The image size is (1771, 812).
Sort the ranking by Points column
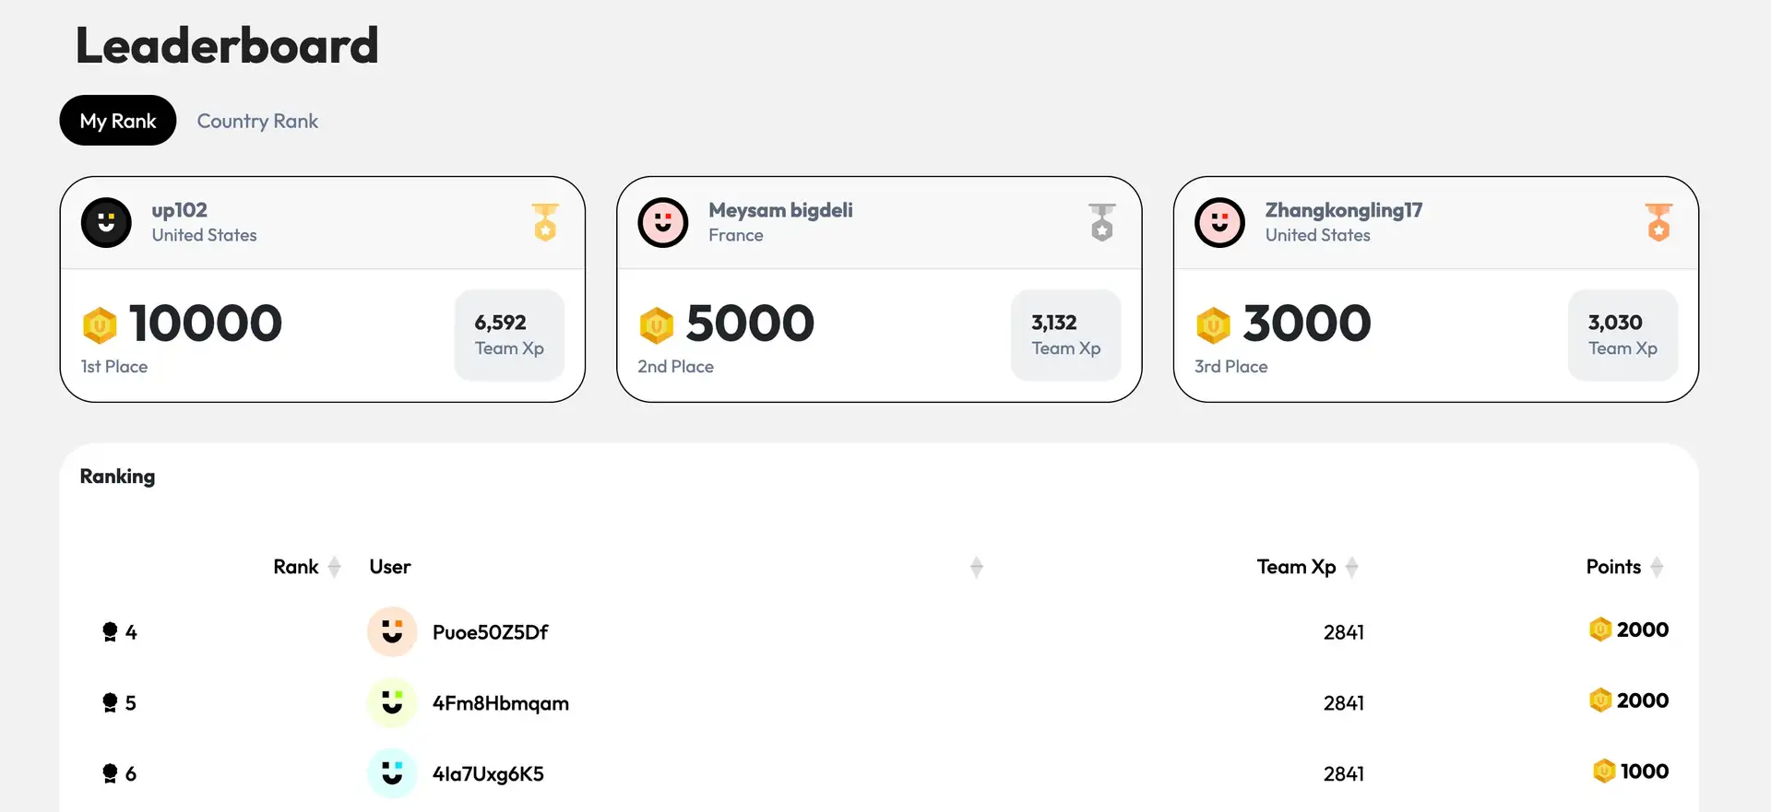coord(1657,567)
